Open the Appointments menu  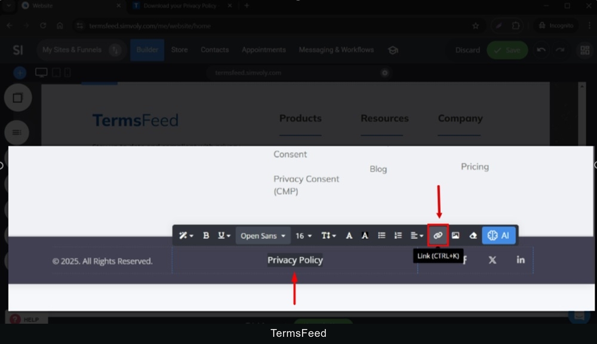[x=263, y=50]
